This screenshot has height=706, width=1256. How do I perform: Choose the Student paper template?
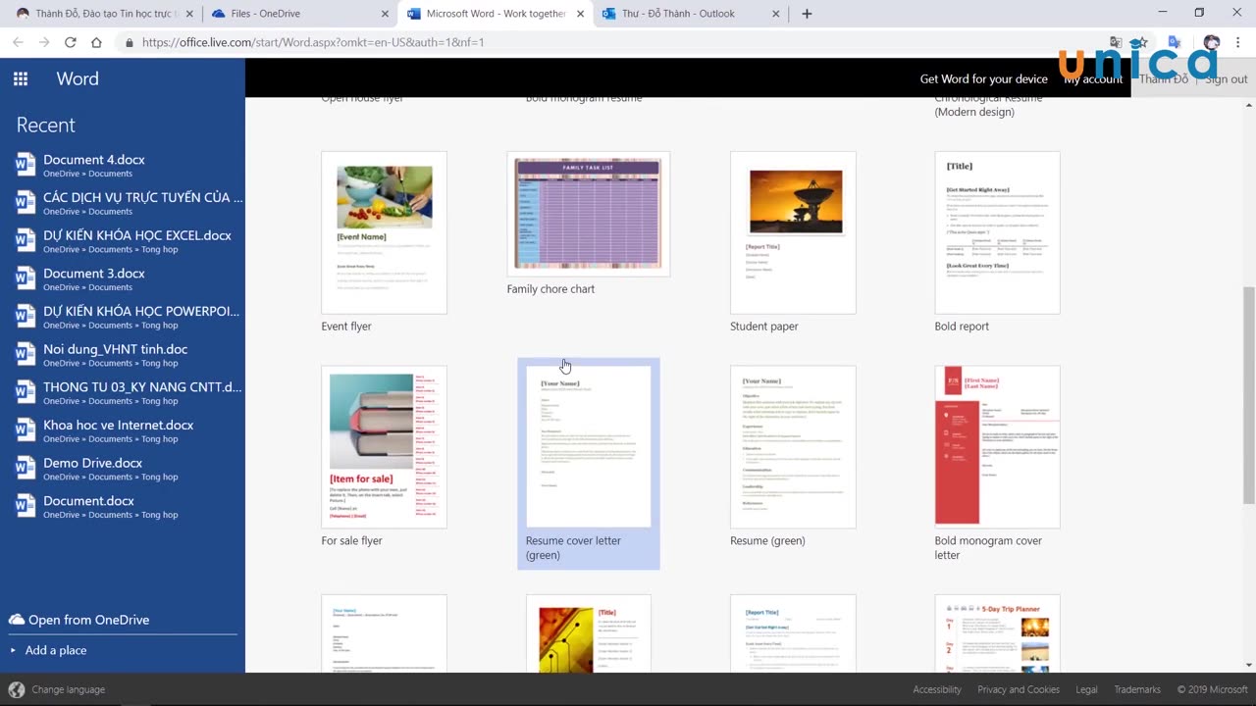coord(793,232)
